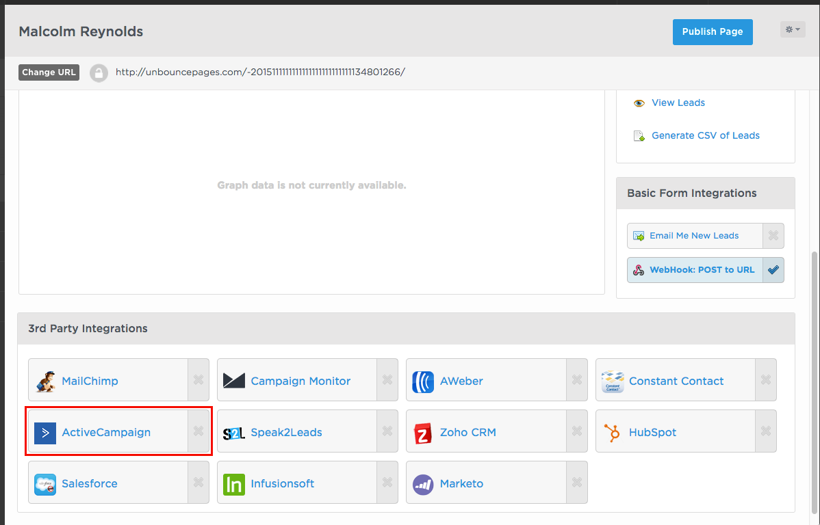This screenshot has height=525, width=820.
Task: Open the MailChimp integration link
Action: tap(90, 381)
